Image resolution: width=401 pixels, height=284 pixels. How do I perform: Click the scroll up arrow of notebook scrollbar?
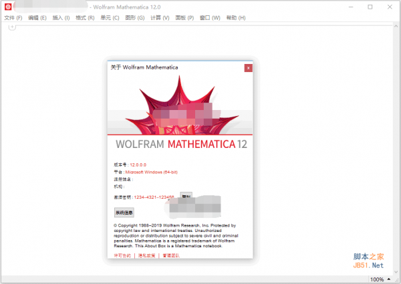tap(396, 26)
